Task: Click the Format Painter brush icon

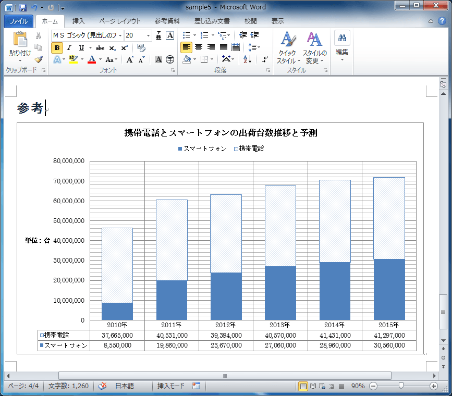Action: point(38,59)
